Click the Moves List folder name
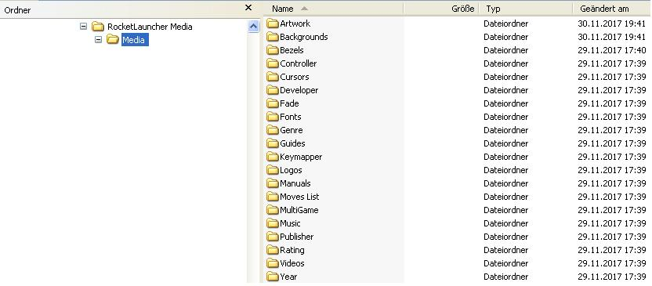 click(x=299, y=197)
